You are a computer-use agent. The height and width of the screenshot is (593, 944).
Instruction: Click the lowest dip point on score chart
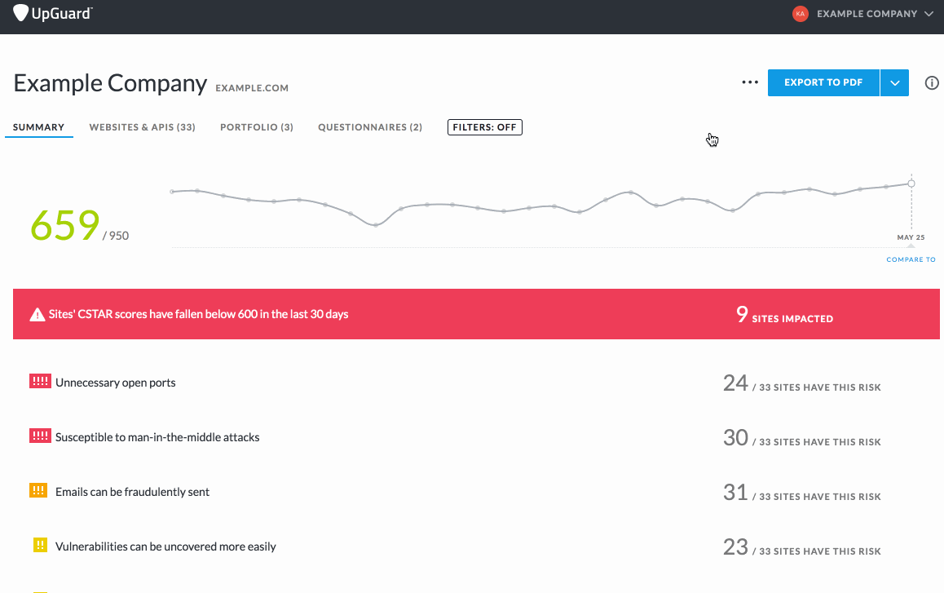pyautogui.click(x=376, y=225)
